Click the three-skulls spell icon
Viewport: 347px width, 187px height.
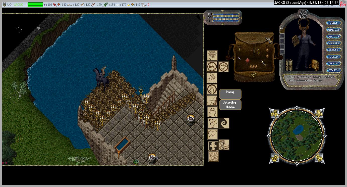pyautogui.click(x=212, y=55)
